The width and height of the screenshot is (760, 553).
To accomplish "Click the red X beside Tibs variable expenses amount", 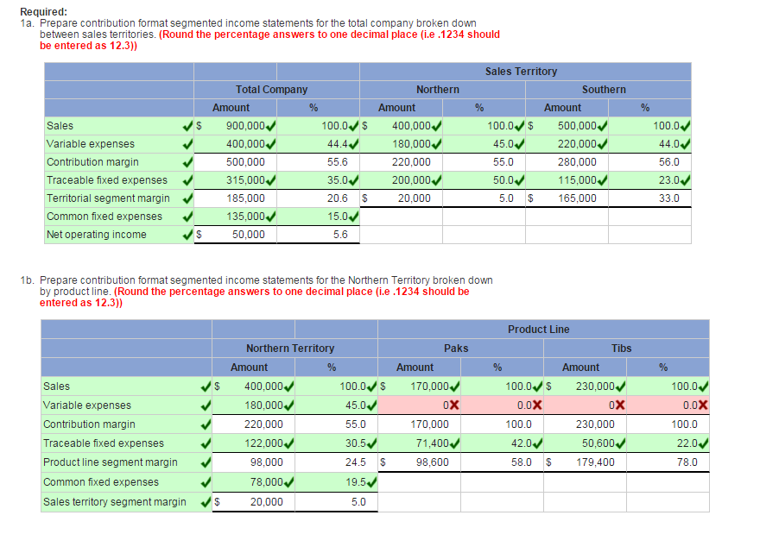I will click(619, 405).
